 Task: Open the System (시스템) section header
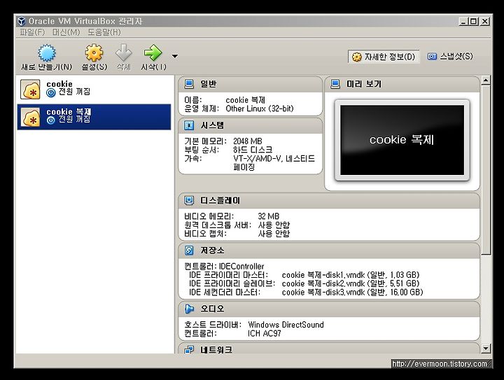pyautogui.click(x=251, y=125)
